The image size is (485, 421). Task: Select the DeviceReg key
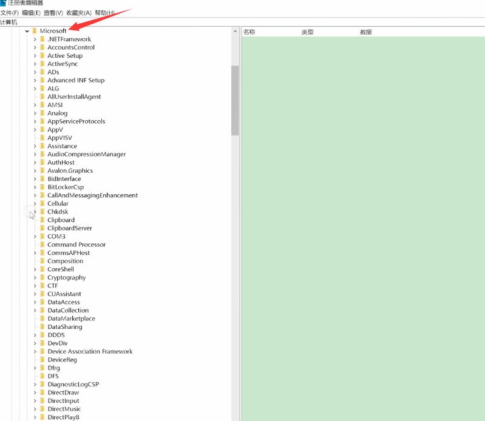pyautogui.click(x=62, y=360)
